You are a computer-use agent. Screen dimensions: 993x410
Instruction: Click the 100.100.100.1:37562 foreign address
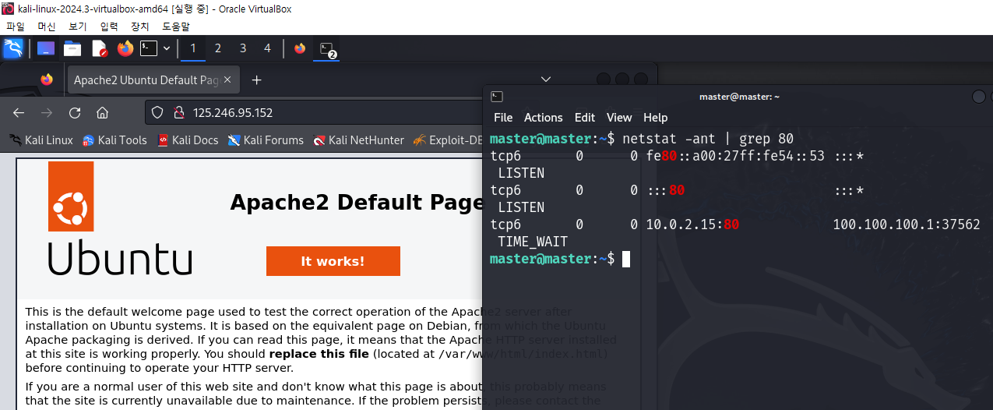[907, 224]
